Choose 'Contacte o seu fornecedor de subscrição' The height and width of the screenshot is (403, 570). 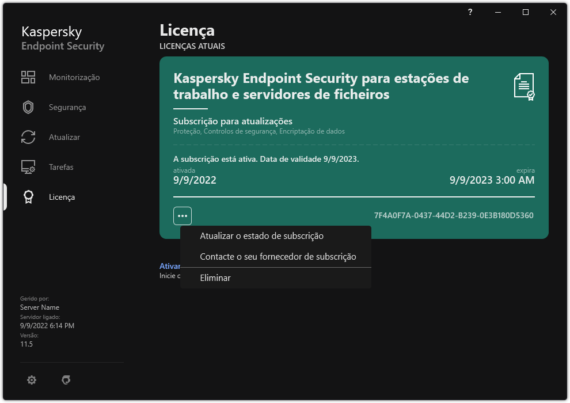point(279,256)
